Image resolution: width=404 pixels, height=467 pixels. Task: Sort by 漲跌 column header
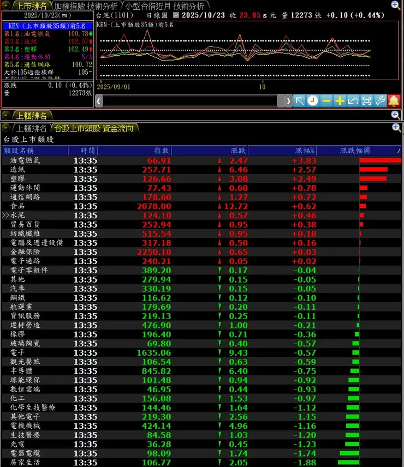210,151
